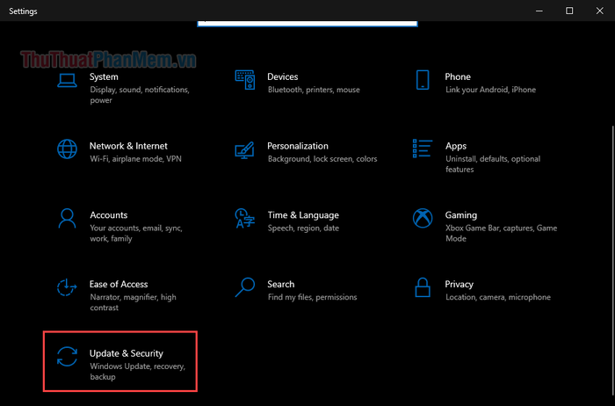Open the System settings title

click(x=104, y=76)
